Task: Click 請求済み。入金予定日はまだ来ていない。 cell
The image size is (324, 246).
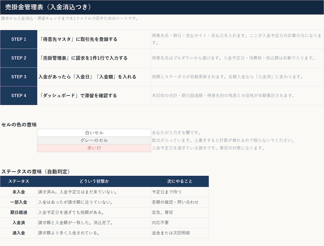Action: pos(94,192)
